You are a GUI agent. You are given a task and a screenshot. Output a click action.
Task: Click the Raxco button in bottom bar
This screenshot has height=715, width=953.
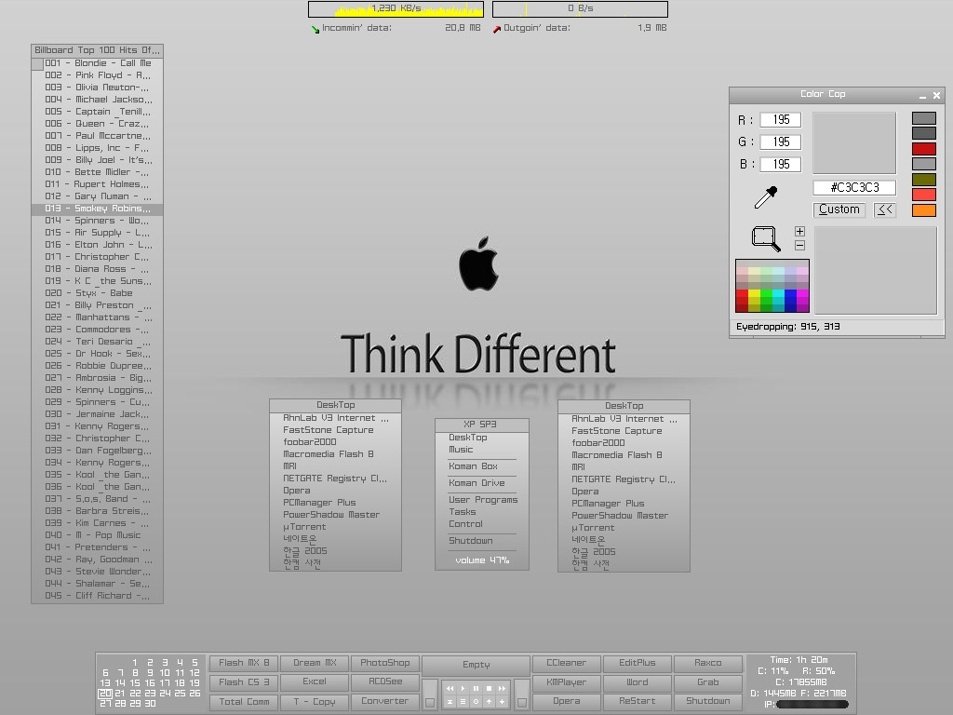pos(707,663)
